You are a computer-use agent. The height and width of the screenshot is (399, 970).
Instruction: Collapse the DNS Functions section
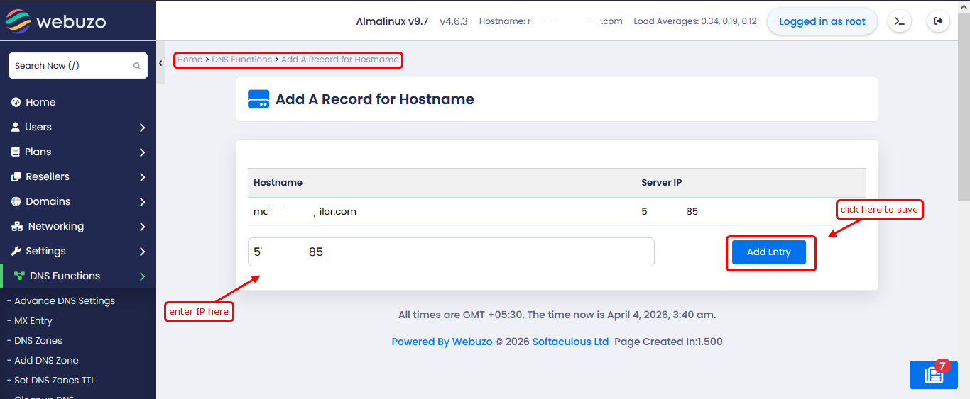[142, 276]
